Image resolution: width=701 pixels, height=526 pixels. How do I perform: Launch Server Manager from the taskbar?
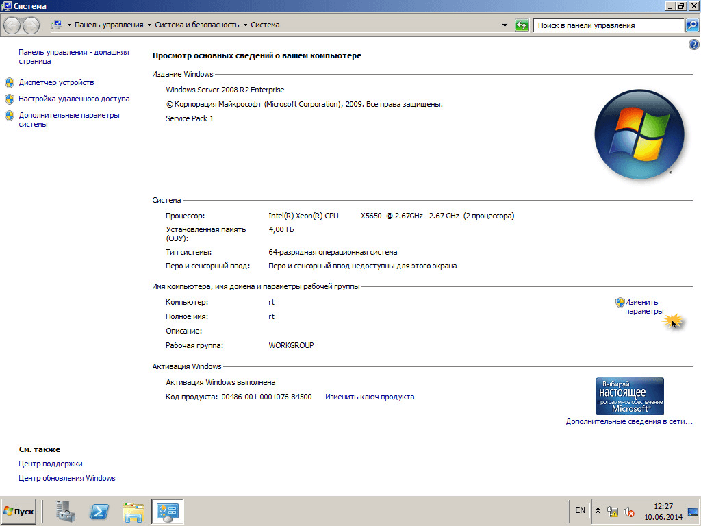point(66,511)
